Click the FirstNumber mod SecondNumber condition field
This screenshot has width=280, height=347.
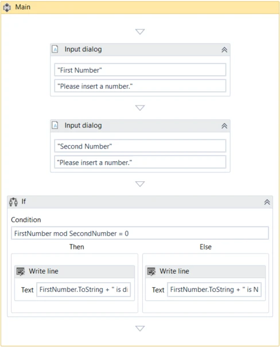pyautogui.click(x=140, y=233)
